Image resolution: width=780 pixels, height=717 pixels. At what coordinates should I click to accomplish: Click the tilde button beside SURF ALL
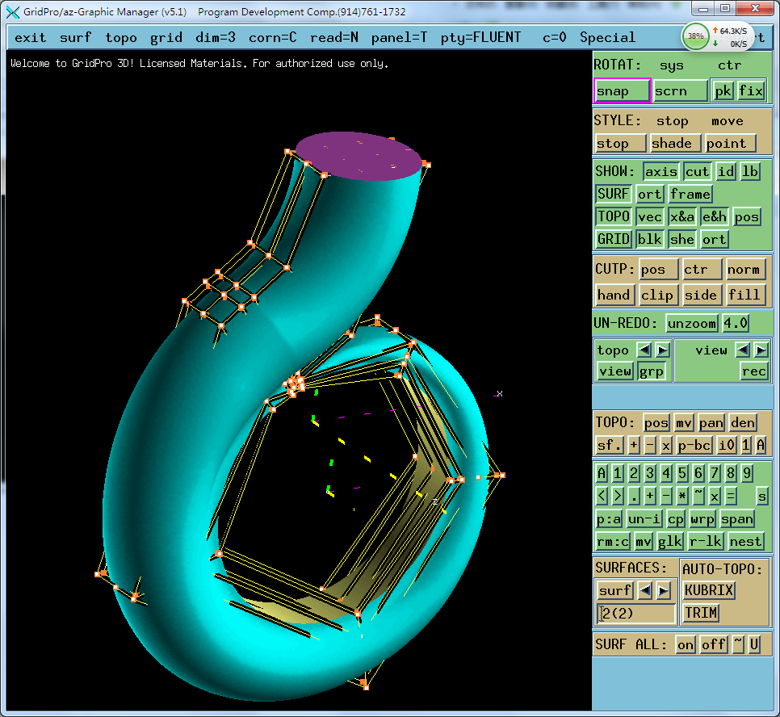[x=737, y=644]
